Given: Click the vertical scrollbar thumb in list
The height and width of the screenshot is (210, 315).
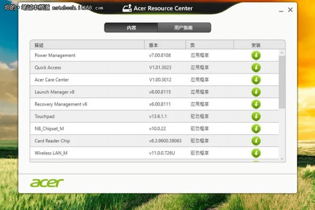Looking at the screenshot, I should [x=282, y=82].
